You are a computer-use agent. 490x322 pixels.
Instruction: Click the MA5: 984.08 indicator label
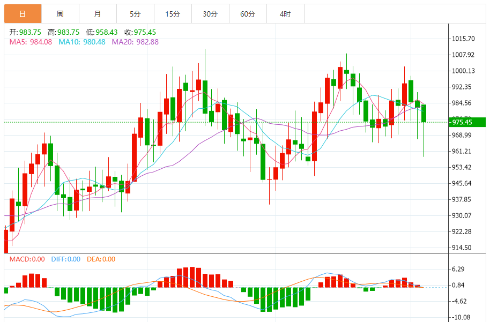[31, 42]
